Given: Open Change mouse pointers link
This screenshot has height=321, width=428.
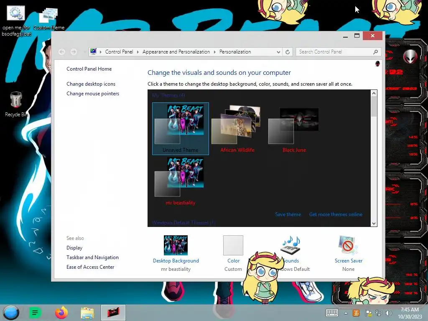Looking at the screenshot, I should click(93, 93).
